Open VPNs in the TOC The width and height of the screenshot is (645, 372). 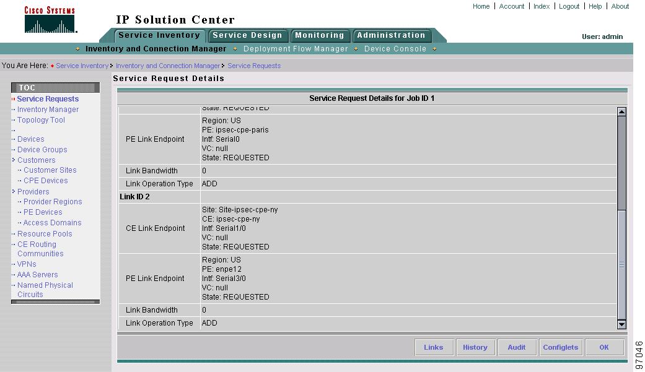point(27,264)
